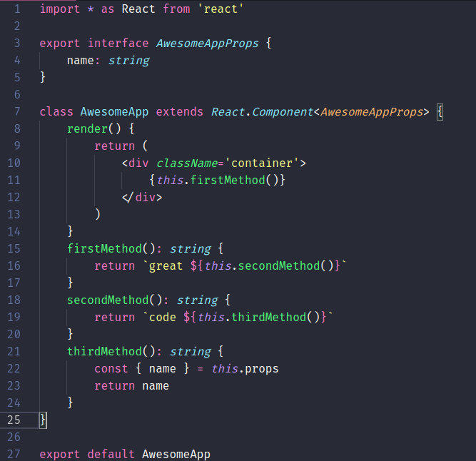476x461 pixels.
Task: Click the orange 'AwesomeAppProps' generic argument
Action: (x=372, y=112)
